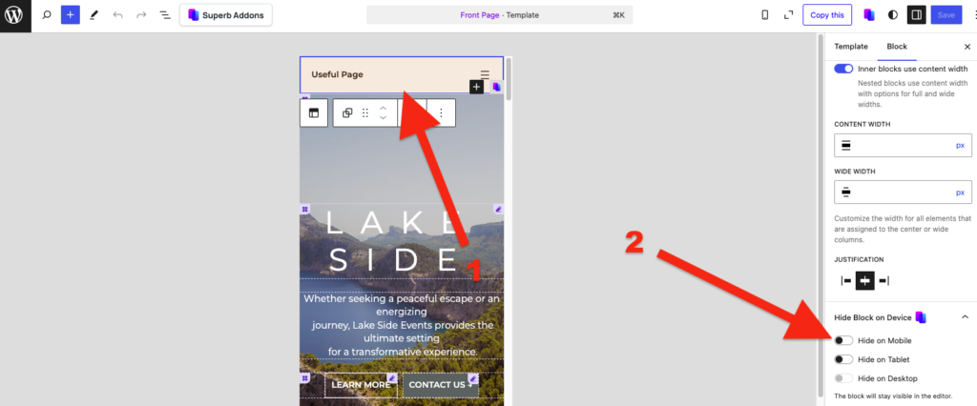Toggle Hide on Mobile switch
The image size is (977, 406).
[x=843, y=340]
